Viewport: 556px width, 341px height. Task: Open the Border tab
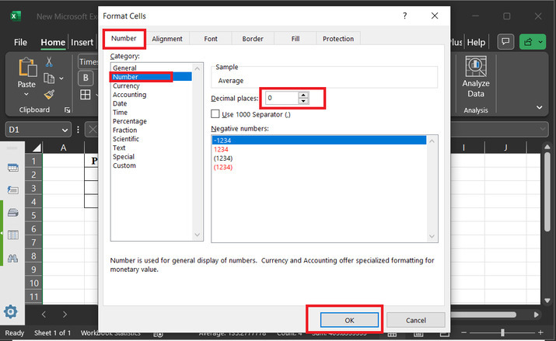(253, 39)
